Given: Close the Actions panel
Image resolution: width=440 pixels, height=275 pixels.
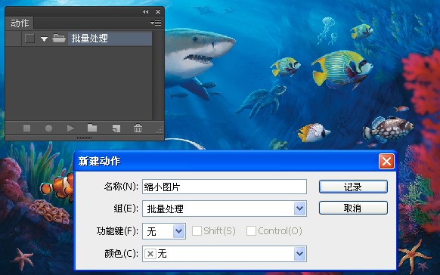Looking at the screenshot, I should click(x=158, y=12).
